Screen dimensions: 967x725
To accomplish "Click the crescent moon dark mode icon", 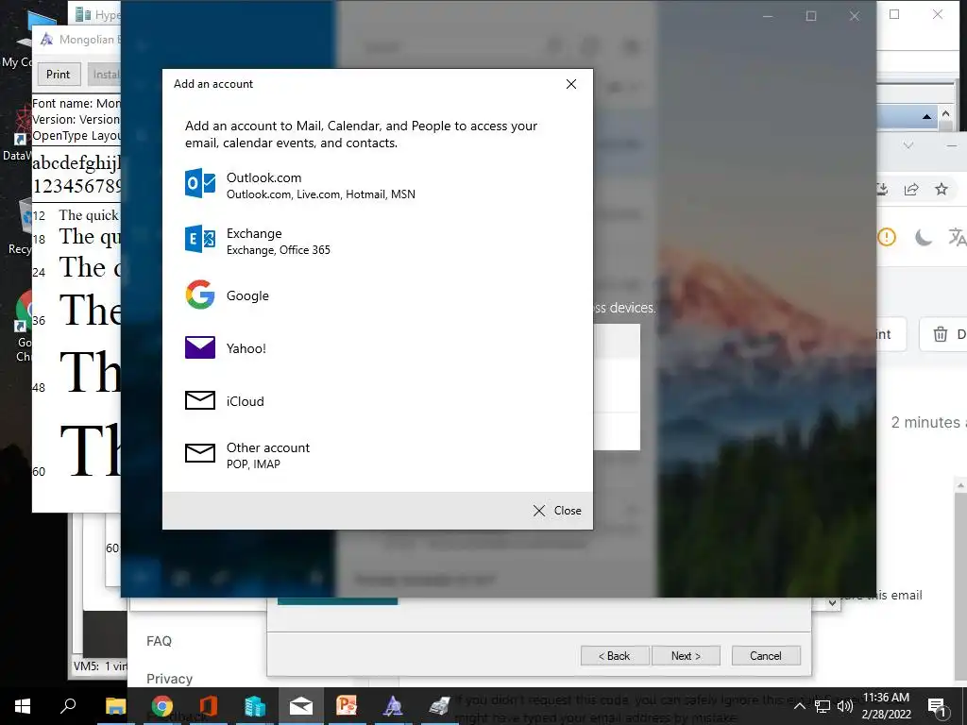I will (923, 237).
